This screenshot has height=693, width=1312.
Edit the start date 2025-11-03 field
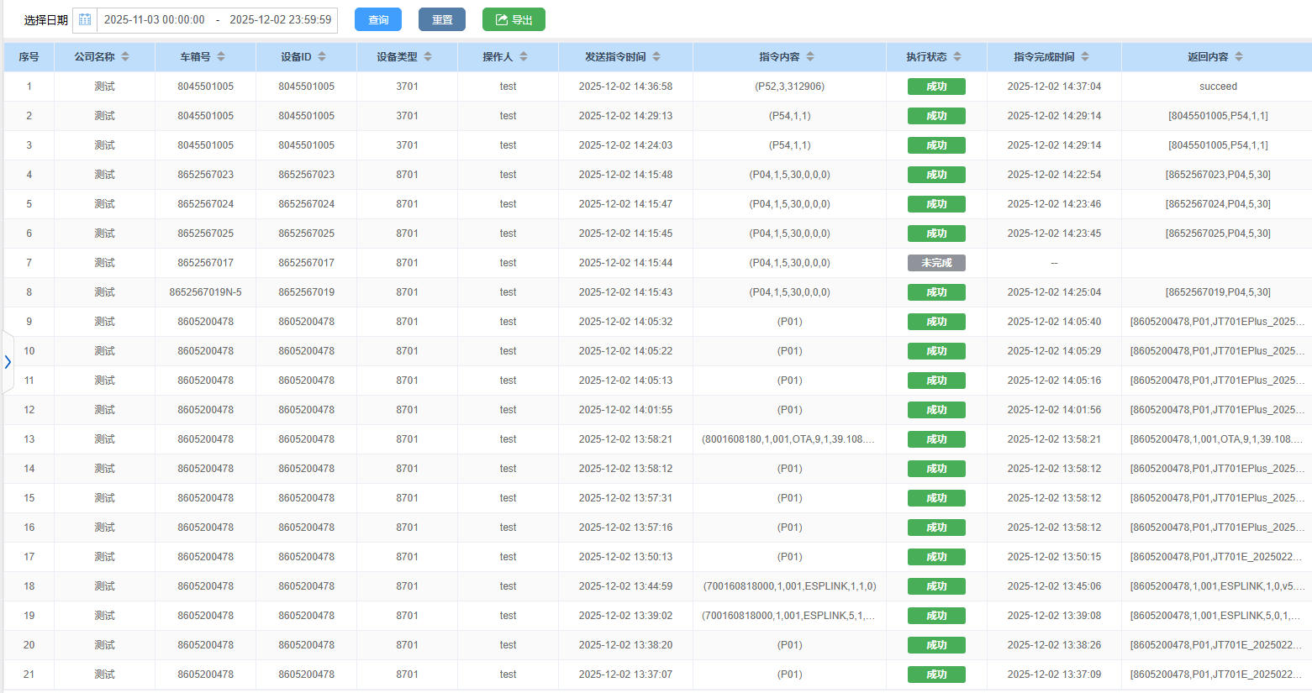click(x=155, y=20)
